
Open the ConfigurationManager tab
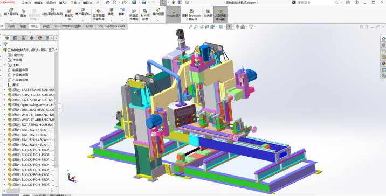23,38
